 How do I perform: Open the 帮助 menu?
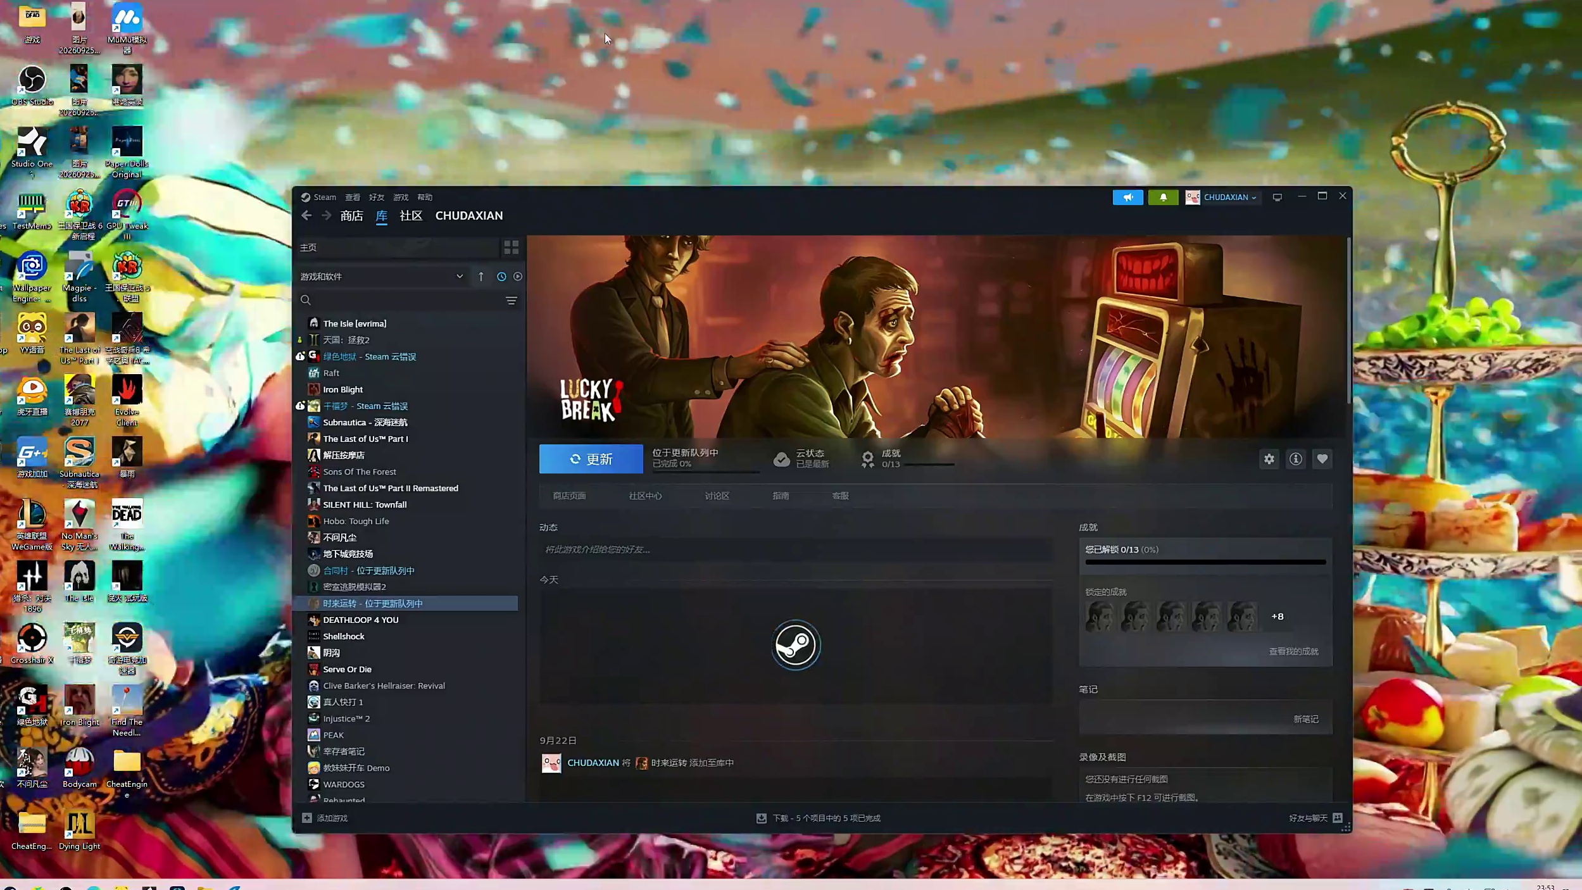(425, 197)
